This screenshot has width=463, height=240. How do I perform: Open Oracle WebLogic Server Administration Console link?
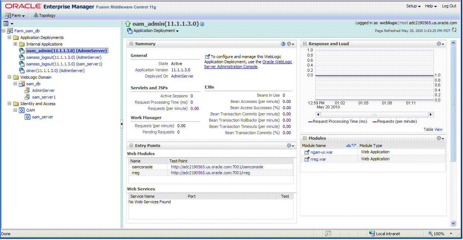point(248,64)
